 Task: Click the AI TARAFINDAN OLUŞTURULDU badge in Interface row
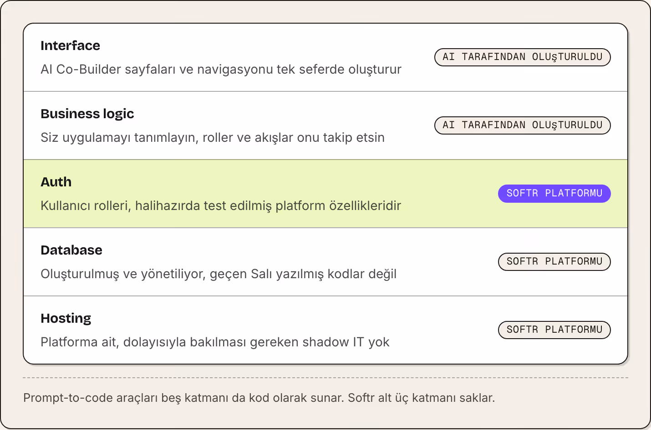pyautogui.click(x=523, y=57)
